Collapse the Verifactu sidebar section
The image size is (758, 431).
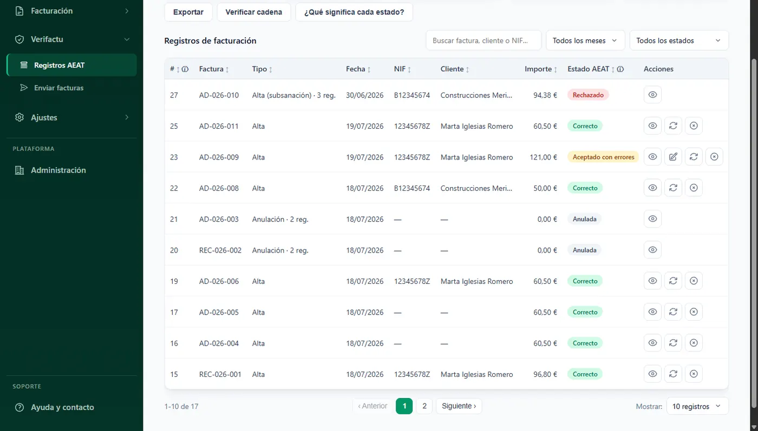tap(71, 39)
